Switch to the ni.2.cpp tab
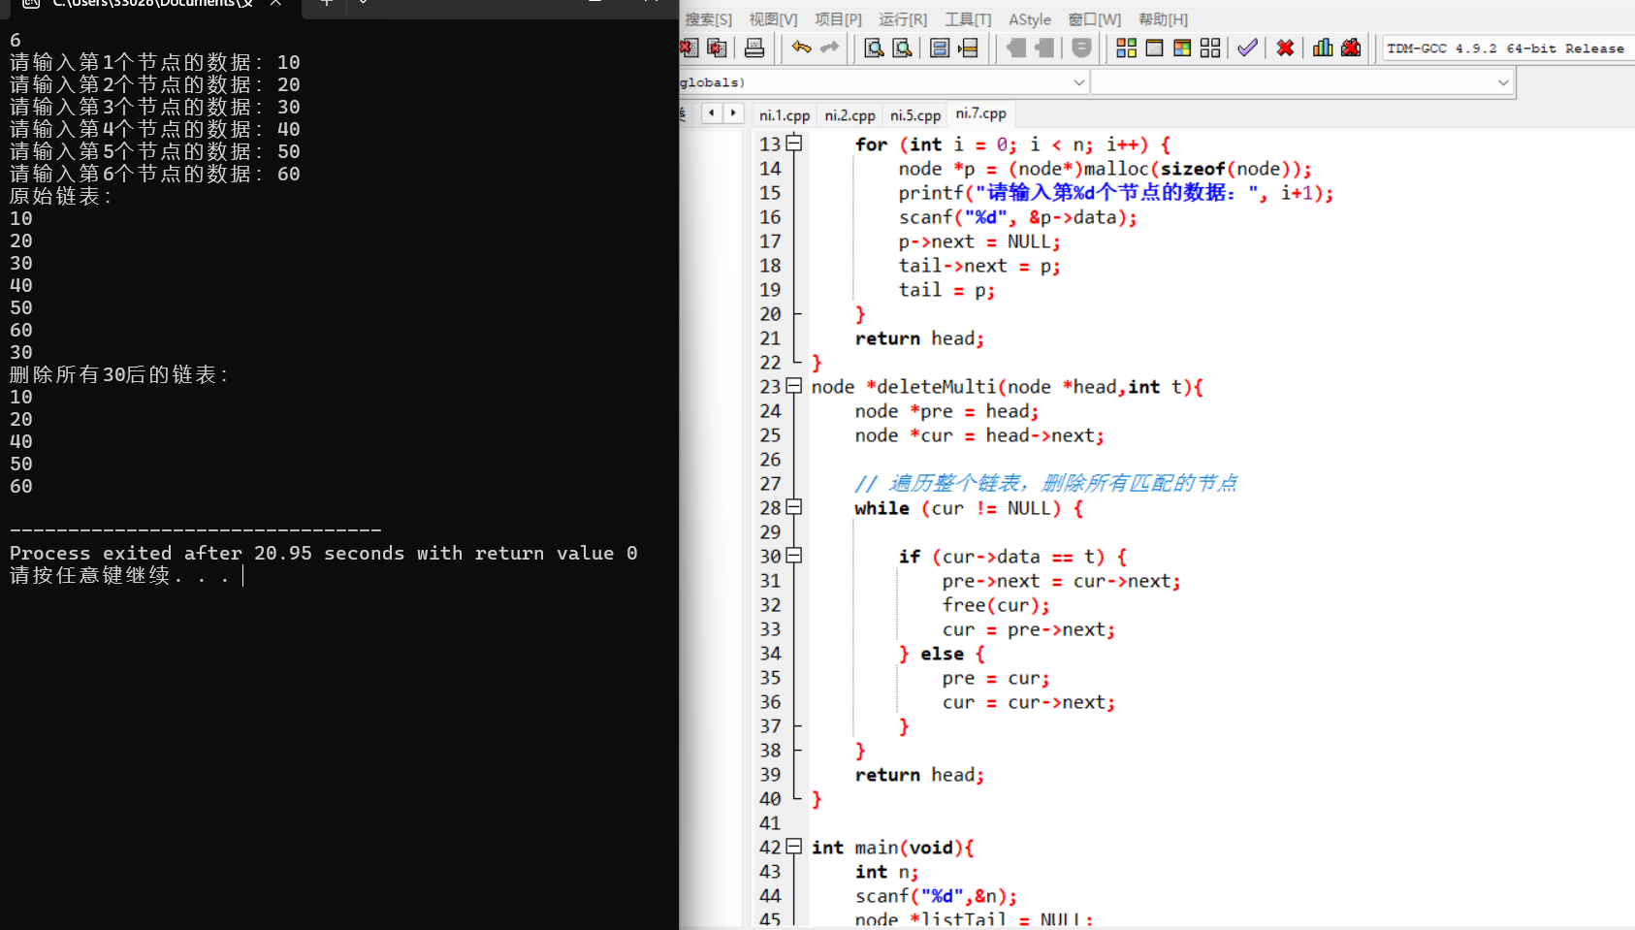This screenshot has height=930, width=1635. pos(850,115)
